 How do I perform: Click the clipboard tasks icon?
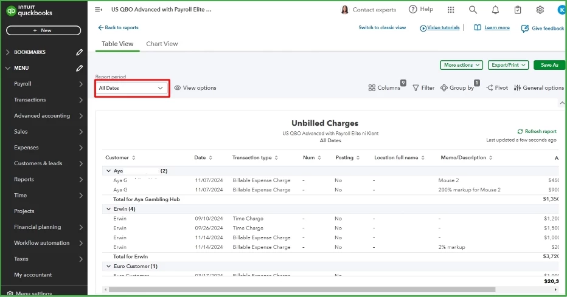[518, 10]
